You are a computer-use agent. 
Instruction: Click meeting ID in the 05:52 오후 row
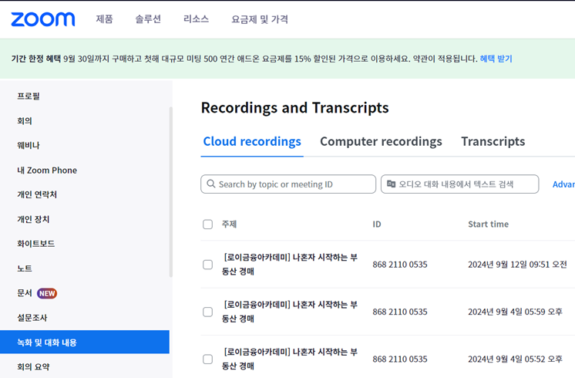tap(400, 359)
